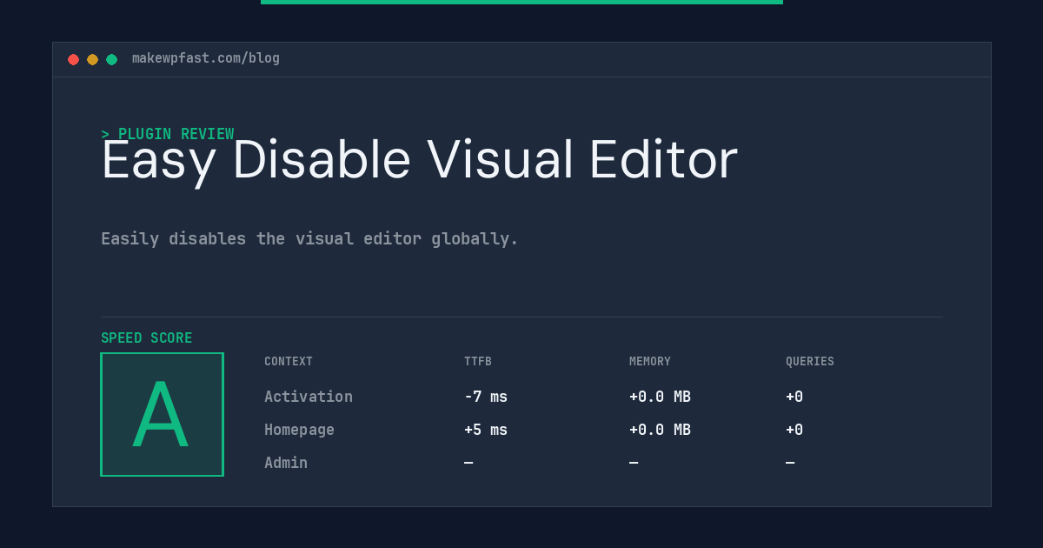Click the Activation row +0.0 MB memory value
Viewport: 1043px width, 548px height.
point(660,397)
